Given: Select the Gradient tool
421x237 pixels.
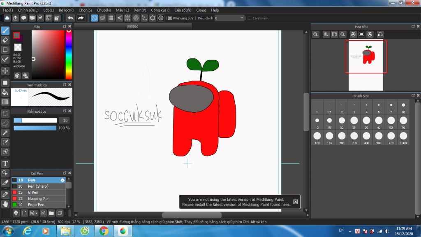Looking at the screenshot, I should pyautogui.click(x=5, y=102).
